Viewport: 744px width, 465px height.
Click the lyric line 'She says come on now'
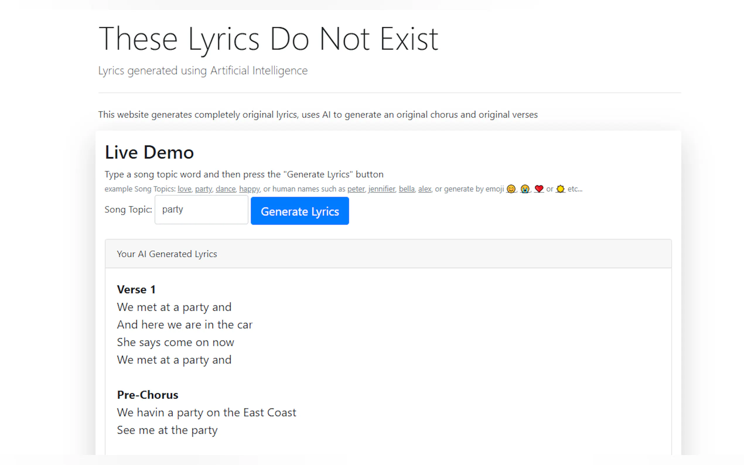175,342
